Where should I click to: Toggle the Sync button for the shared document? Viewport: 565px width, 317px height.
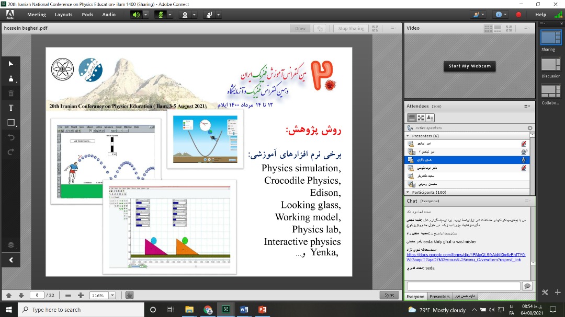point(389,295)
